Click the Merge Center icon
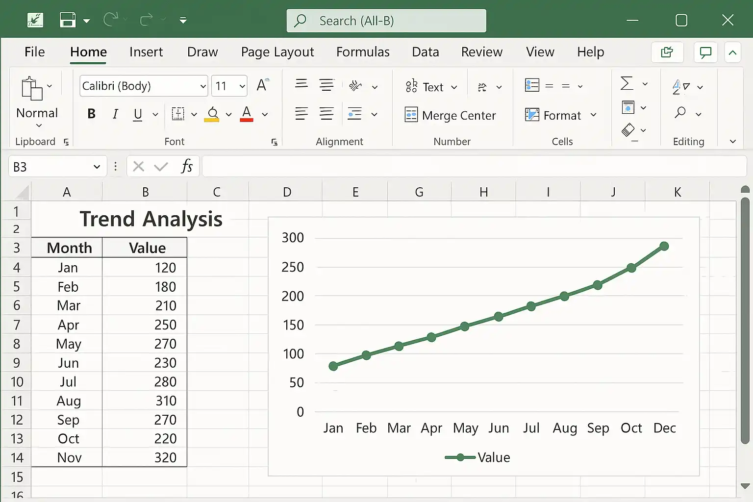The height and width of the screenshot is (502, 753). pyautogui.click(x=411, y=115)
